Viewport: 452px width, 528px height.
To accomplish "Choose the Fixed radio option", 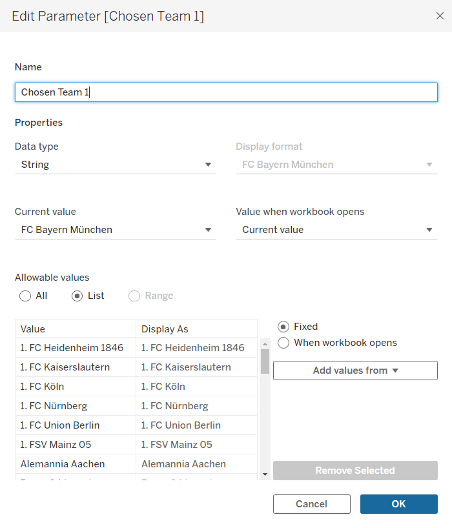I will tap(283, 327).
